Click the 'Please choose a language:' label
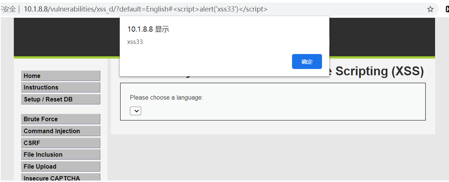 coord(166,98)
